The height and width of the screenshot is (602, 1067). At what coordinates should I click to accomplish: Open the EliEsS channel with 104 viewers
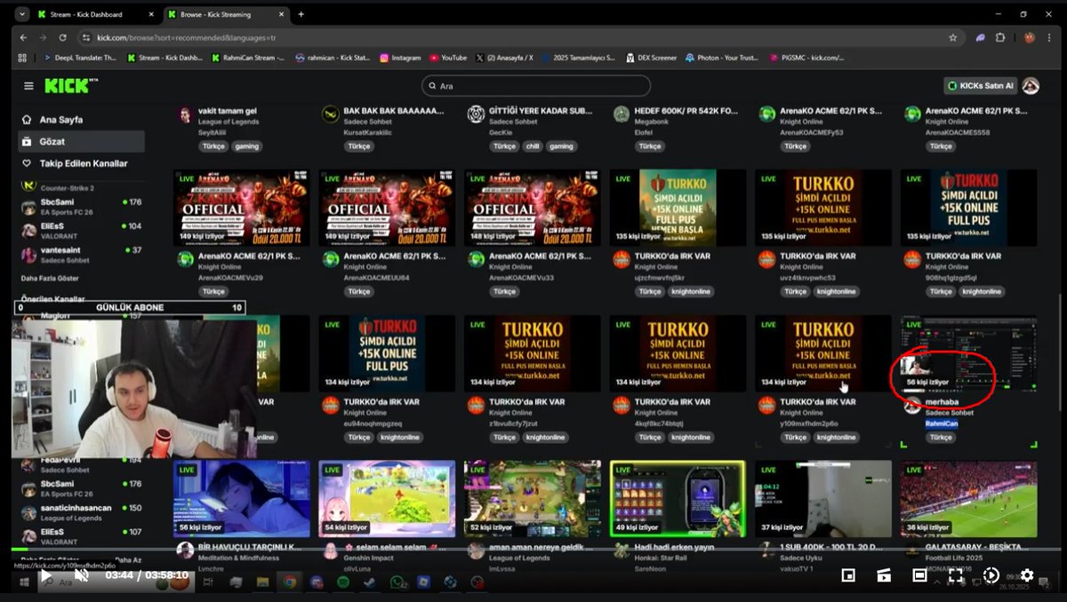click(x=81, y=231)
